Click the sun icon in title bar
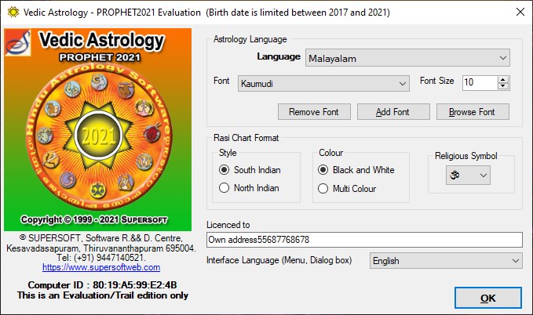Viewport: 533px width, 315px height. click(13, 13)
